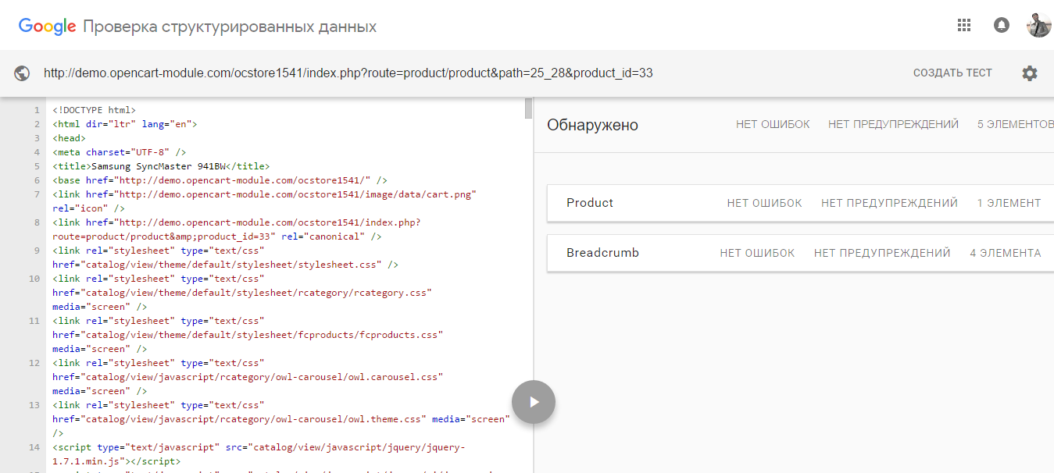Viewport: 1054px width, 473px height.
Task: Click the html dir="ltr" code line
Action: coord(124,124)
